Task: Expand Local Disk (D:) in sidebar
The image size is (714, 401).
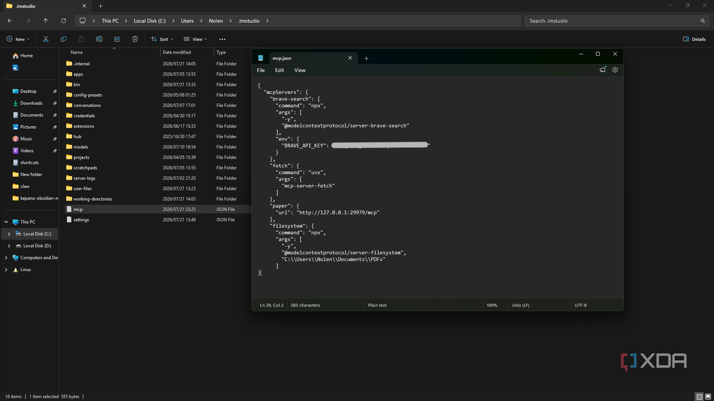Action: [9, 246]
